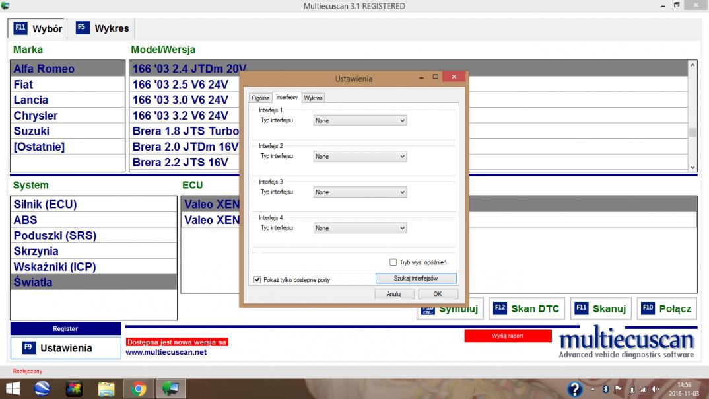Image resolution: width=709 pixels, height=399 pixels.
Task: Click the Rozłączony status text
Action: pos(28,371)
